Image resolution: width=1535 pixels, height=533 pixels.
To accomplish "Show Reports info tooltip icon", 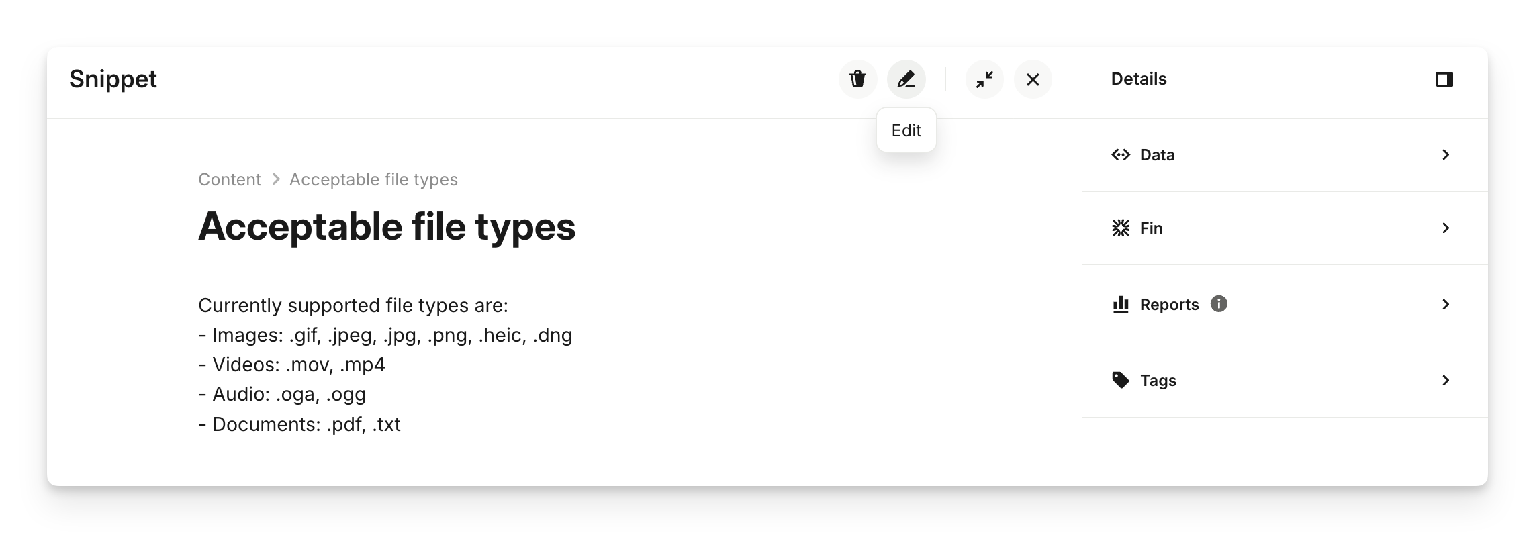I will pos(1219,304).
